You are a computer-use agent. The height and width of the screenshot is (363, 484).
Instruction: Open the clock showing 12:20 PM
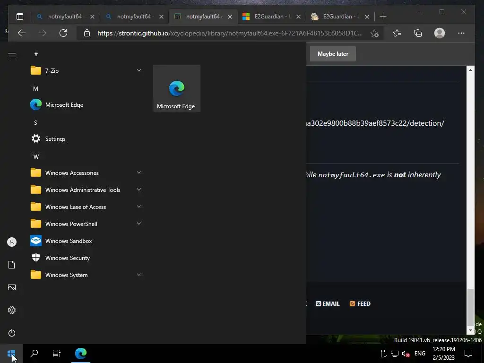click(443, 354)
